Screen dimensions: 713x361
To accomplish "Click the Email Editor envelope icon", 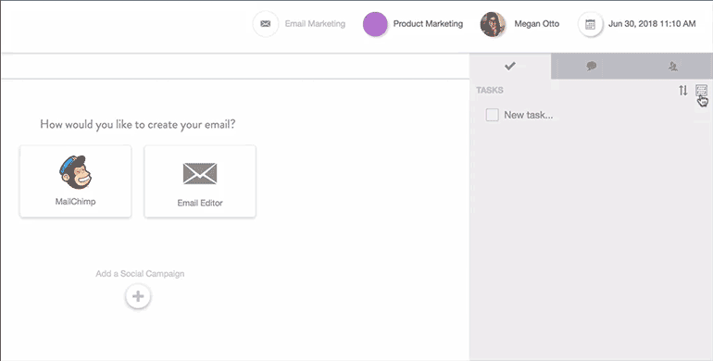I will (200, 174).
